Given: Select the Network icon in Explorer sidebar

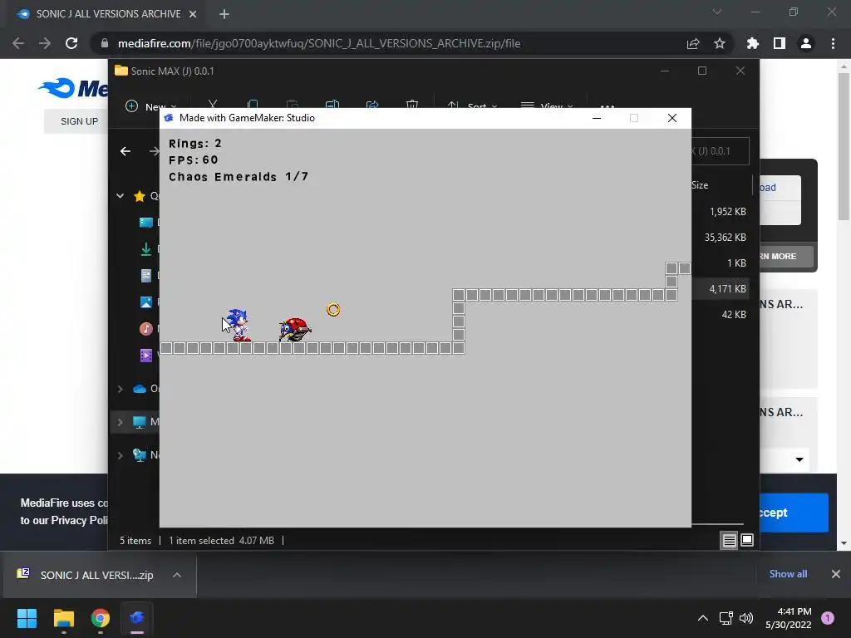Looking at the screenshot, I should pos(140,455).
